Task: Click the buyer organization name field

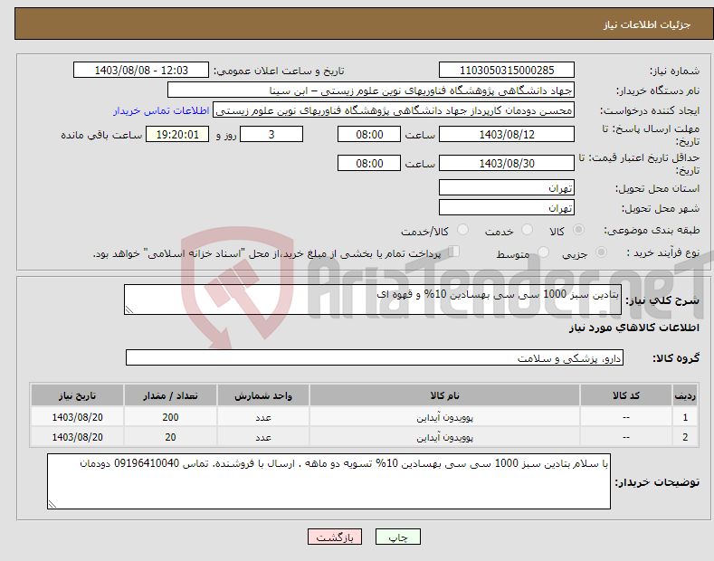Action: tap(371, 90)
